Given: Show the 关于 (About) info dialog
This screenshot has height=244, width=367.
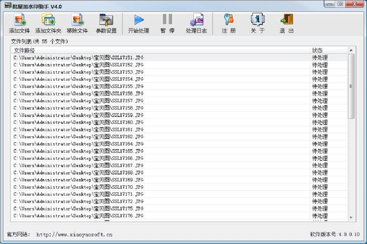Looking at the screenshot, I should [x=258, y=20].
